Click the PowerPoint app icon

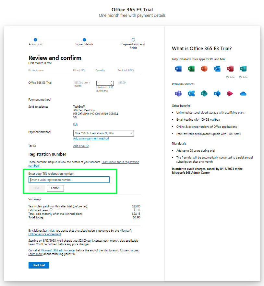204,69
